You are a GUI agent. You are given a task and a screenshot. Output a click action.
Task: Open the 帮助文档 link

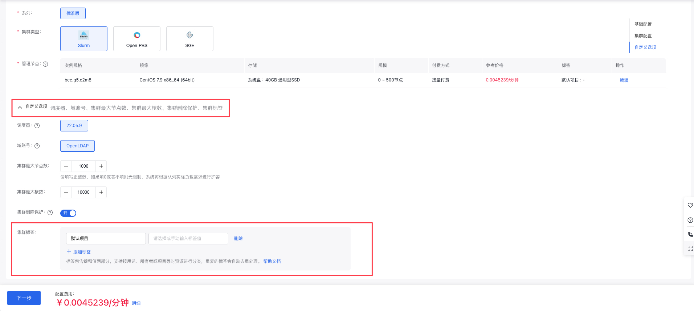[272, 261]
